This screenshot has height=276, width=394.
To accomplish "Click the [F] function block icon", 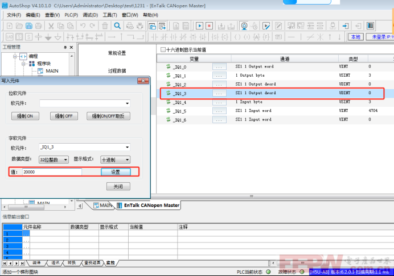I will (266, 37).
